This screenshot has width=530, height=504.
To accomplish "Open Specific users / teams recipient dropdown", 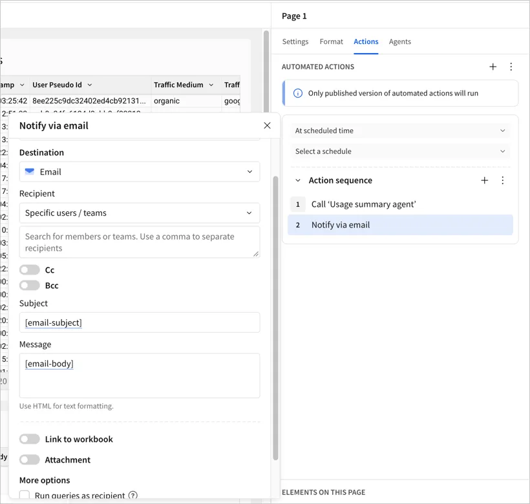I will [140, 213].
